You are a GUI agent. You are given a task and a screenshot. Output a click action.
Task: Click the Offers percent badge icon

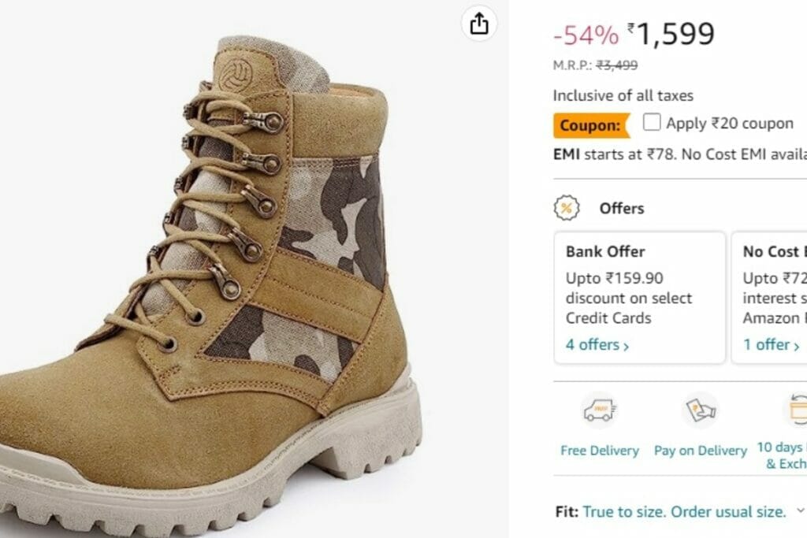tap(567, 208)
